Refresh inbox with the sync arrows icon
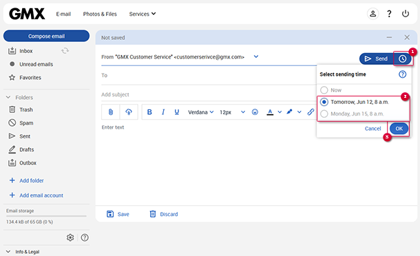The image size is (420, 256). (x=65, y=51)
